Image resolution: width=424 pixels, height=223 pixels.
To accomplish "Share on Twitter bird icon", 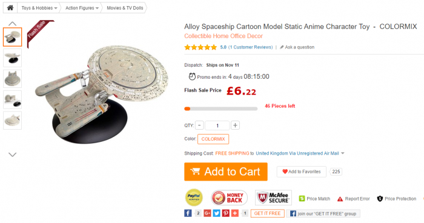I will click(x=217, y=213).
